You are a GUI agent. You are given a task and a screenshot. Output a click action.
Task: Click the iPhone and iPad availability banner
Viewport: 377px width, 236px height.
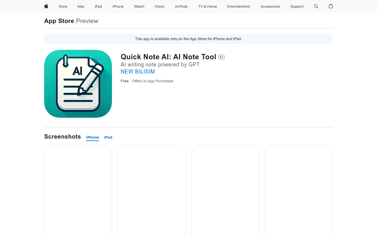coord(188,39)
